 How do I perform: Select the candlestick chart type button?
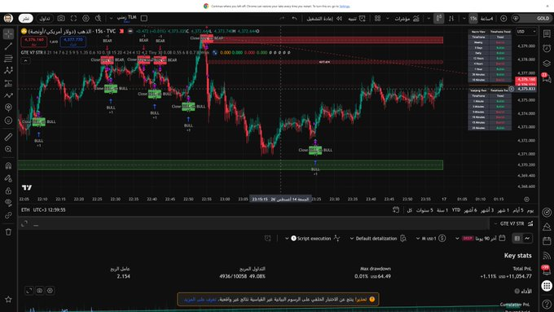pyautogui.click(x=439, y=19)
